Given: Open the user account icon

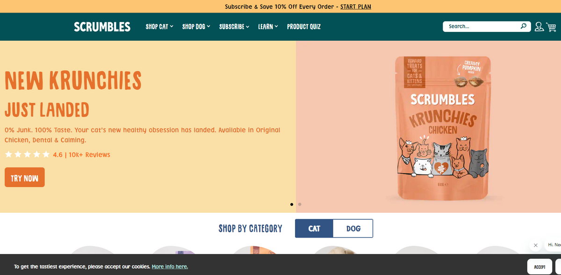Looking at the screenshot, I should click(x=539, y=27).
